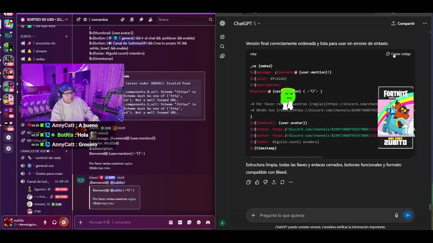
Task: Copy the ChatGPT response with copy icon
Action: coord(248,182)
